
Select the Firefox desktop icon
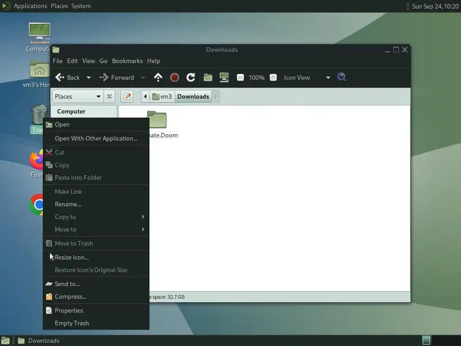click(36, 159)
